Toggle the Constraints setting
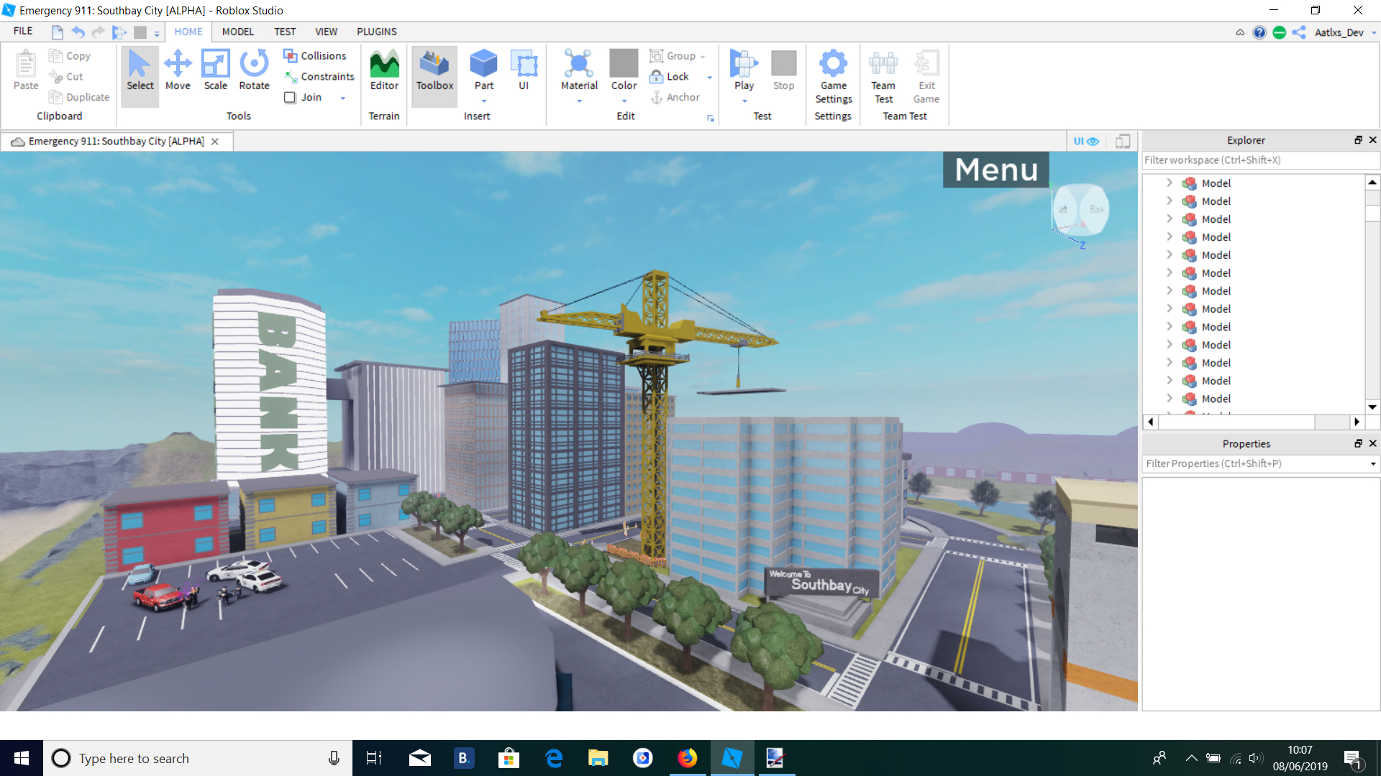Image resolution: width=1381 pixels, height=776 pixels. tap(321, 76)
